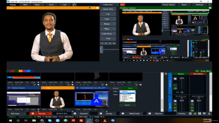Click the Windows Start button
The width and height of the screenshot is (219, 123).
11,121
